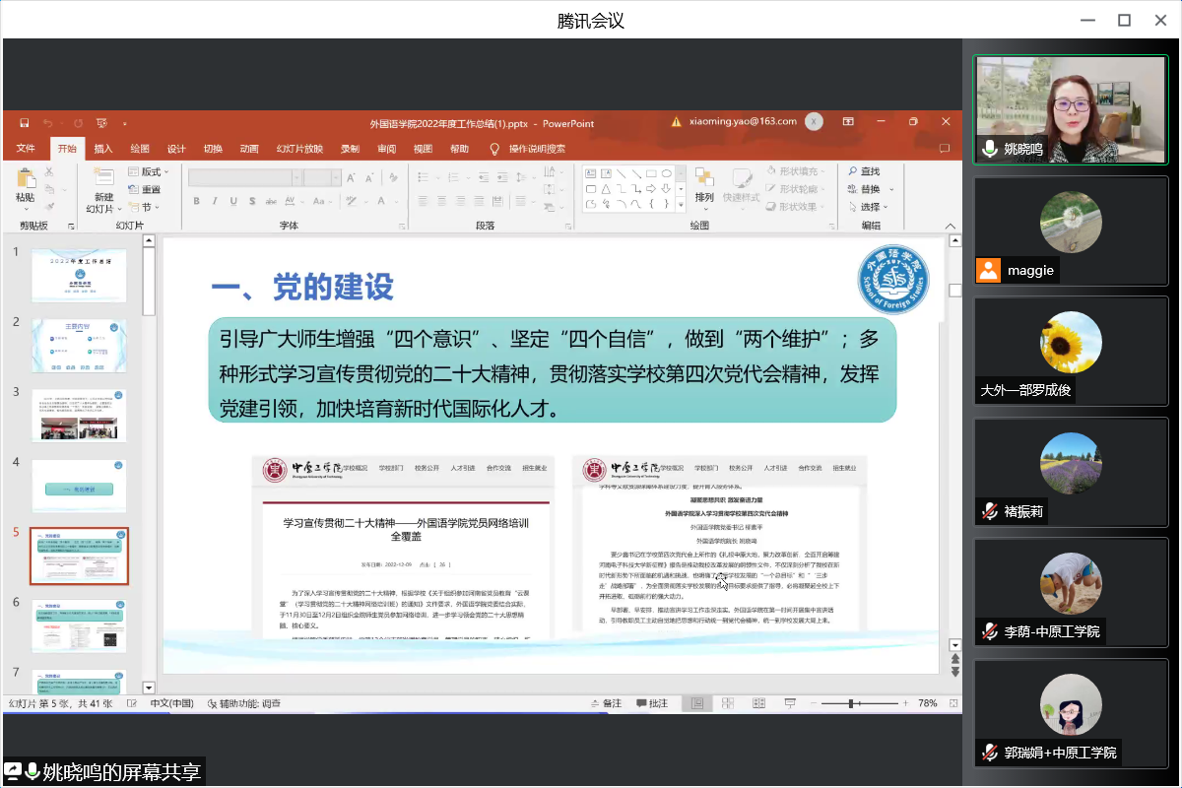The height and width of the screenshot is (788, 1182).
Task: Switch to Reading view icon
Action: click(759, 703)
